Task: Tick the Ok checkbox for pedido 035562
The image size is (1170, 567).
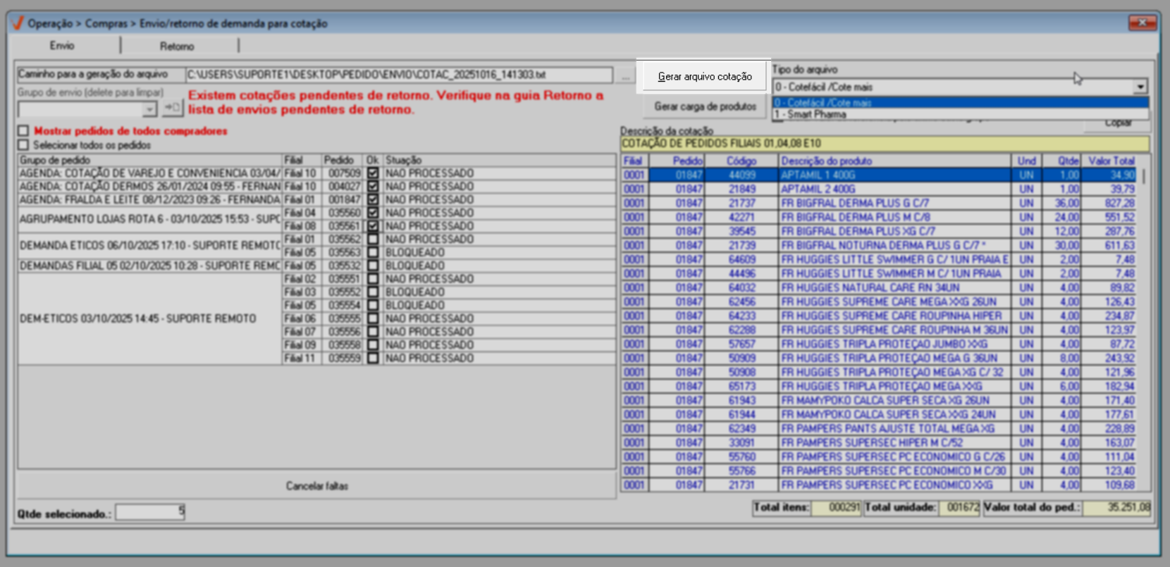Action: (373, 239)
